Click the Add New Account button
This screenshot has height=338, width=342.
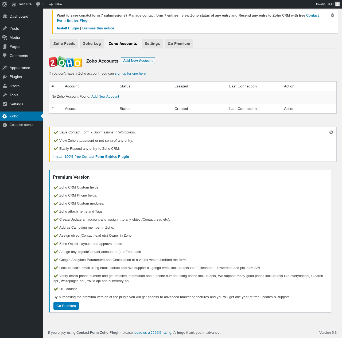tap(138, 61)
